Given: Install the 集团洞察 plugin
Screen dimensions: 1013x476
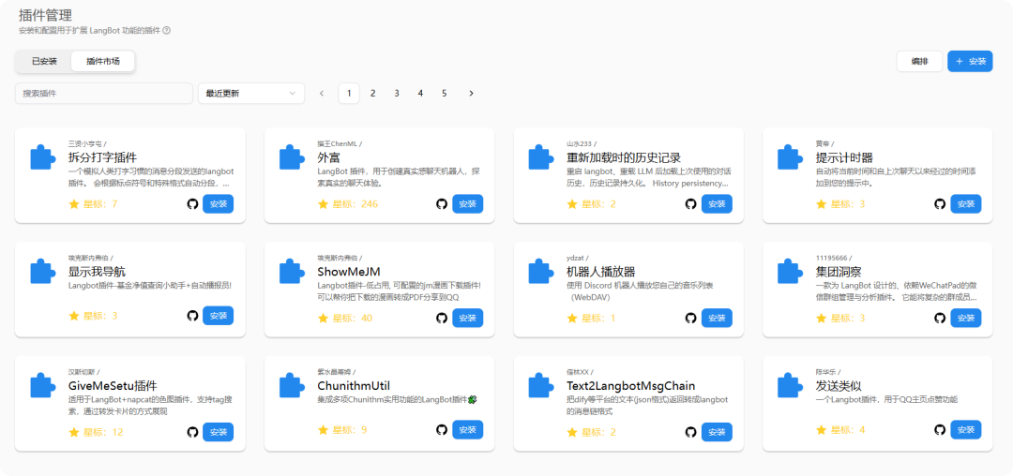Looking at the screenshot, I should point(966,318).
